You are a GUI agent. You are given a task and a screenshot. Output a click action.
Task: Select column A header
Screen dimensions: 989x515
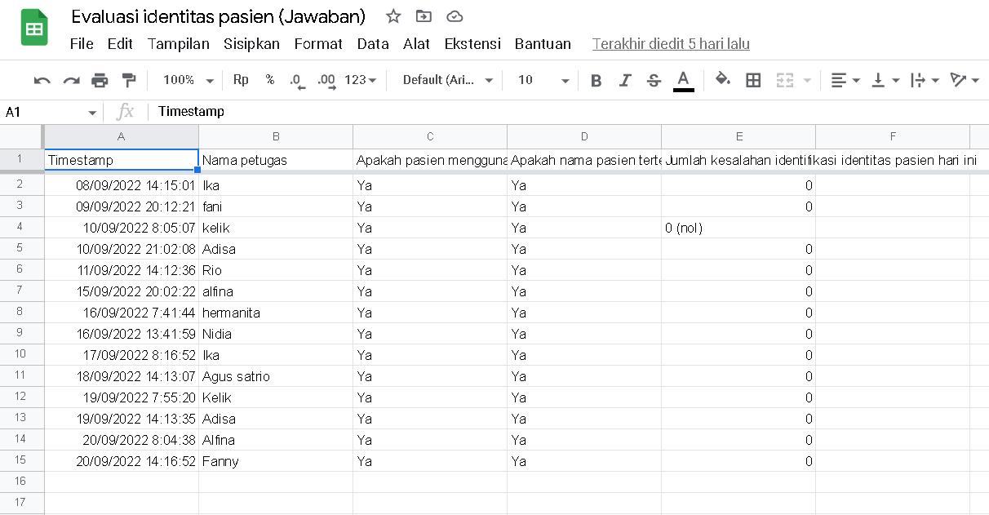(x=121, y=136)
